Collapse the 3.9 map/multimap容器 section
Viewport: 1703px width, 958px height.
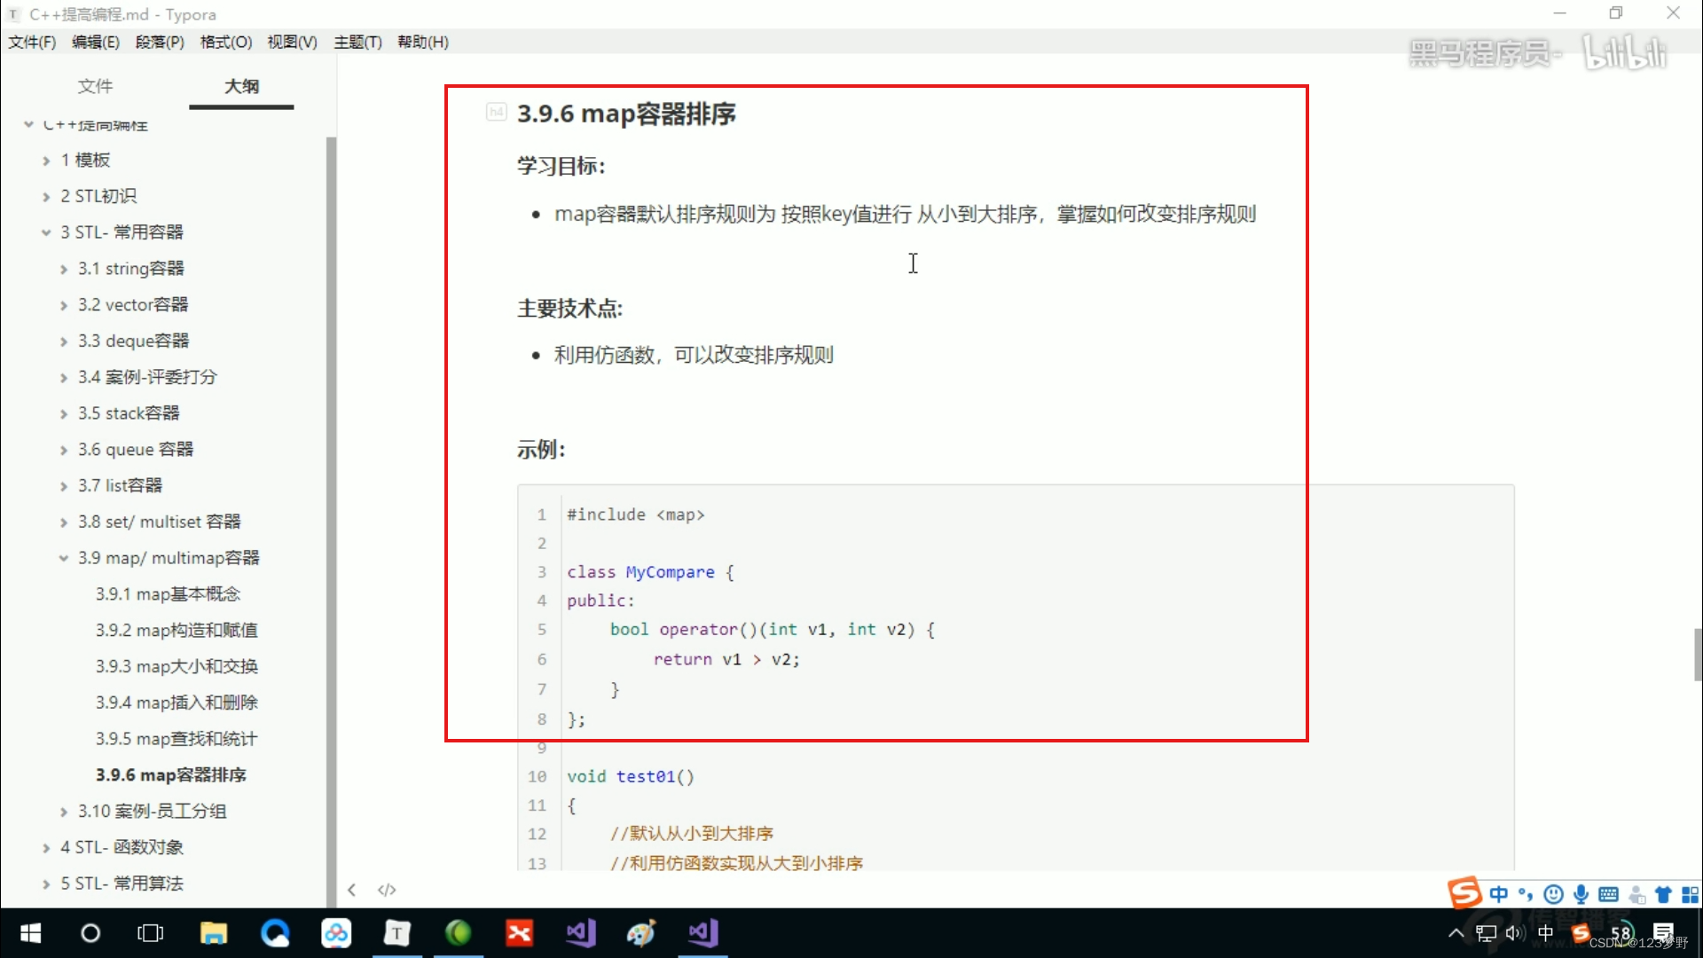[62, 558]
